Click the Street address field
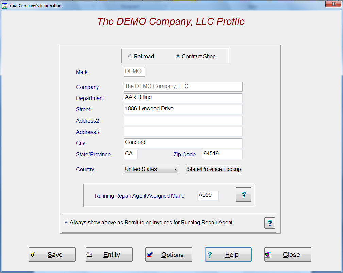The height and width of the screenshot is (273, 343). tap(183, 109)
